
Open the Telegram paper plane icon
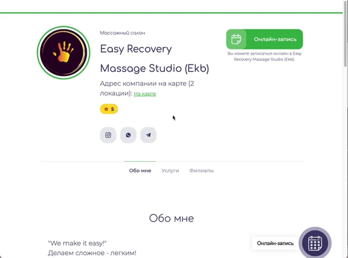pyautogui.click(x=148, y=135)
